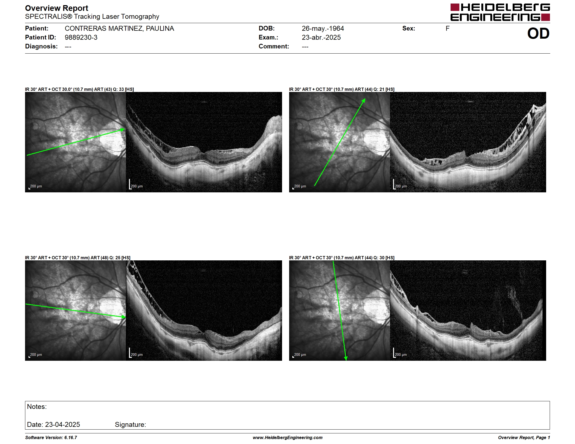This screenshot has height=444, width=575.
Task: Open the Q: 30 OCT cross-section image
Action: click(468, 310)
